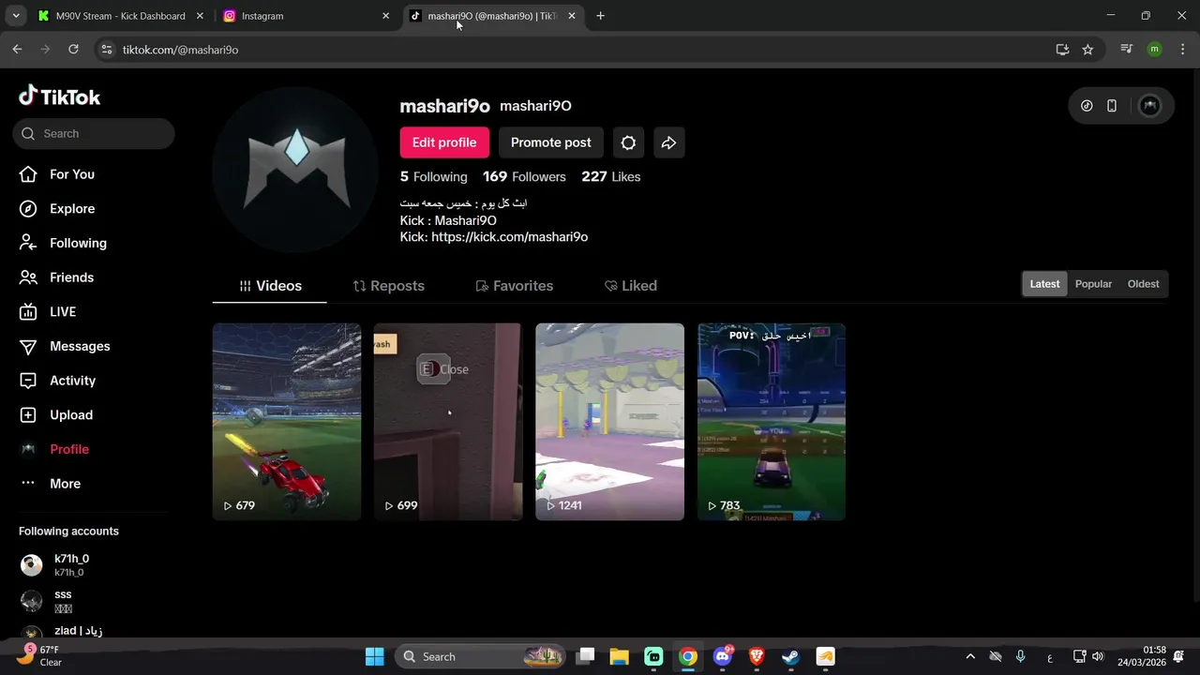Click the 227 Likes text
Image resolution: width=1200 pixels, height=675 pixels.
tap(611, 177)
